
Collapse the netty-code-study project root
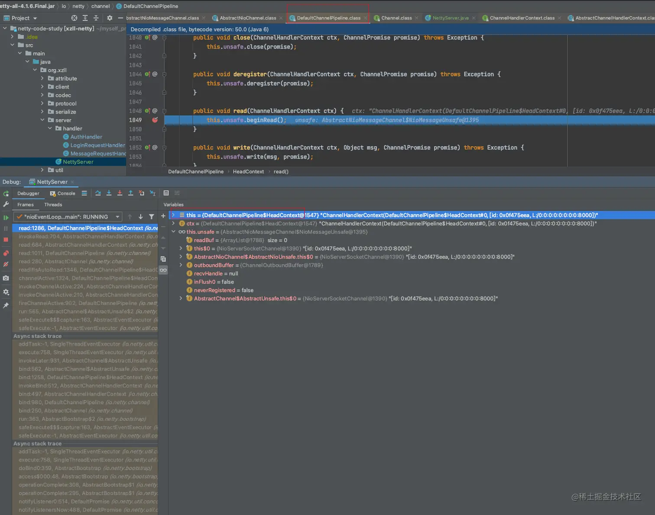tap(5, 29)
